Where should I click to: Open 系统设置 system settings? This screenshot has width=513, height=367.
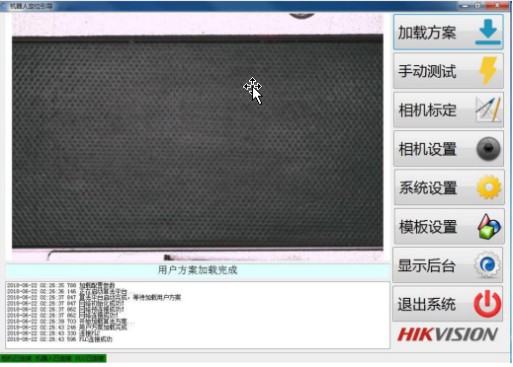tap(428, 187)
